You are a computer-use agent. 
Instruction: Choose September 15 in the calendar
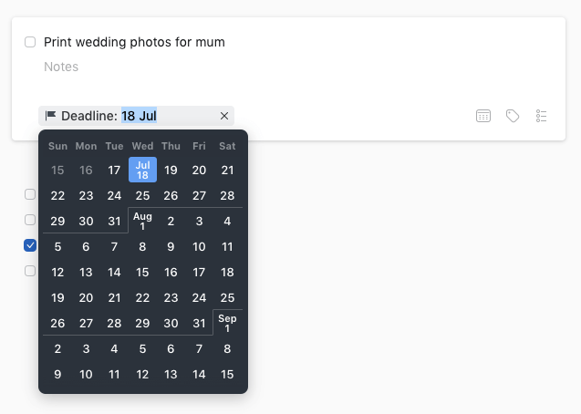click(x=227, y=375)
